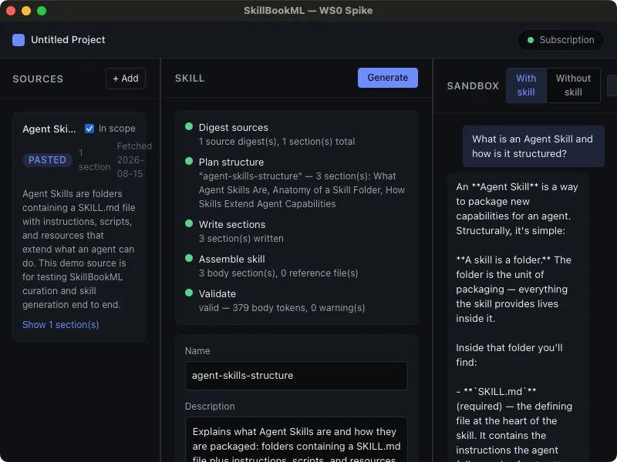Click the green Validate status dot
The width and height of the screenshot is (617, 462).
point(189,293)
